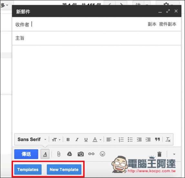Open the text color picker
This screenshot has height=178, width=185.
click(x=97, y=140)
